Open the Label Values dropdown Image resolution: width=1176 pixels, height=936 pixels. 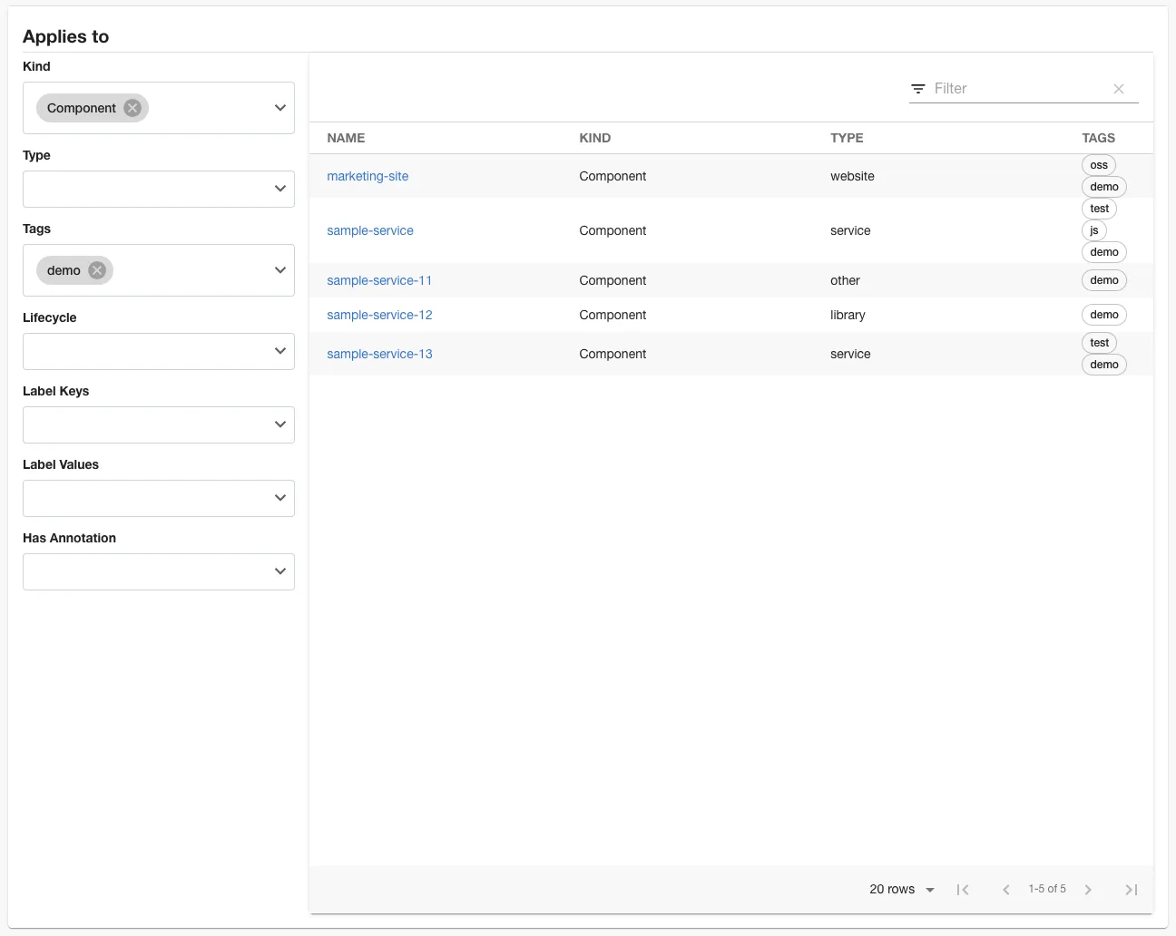[x=279, y=498]
